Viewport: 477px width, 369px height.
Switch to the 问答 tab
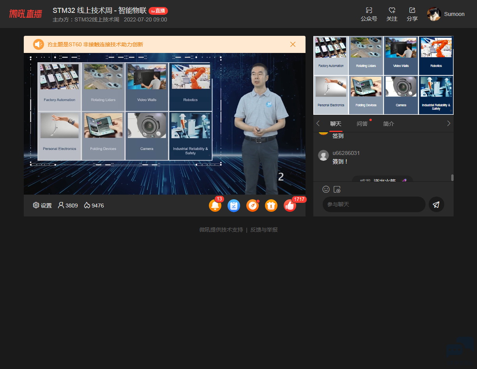tap(362, 124)
